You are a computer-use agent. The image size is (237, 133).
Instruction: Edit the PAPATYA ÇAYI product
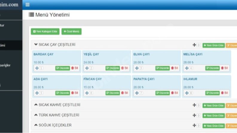coord(163,93)
